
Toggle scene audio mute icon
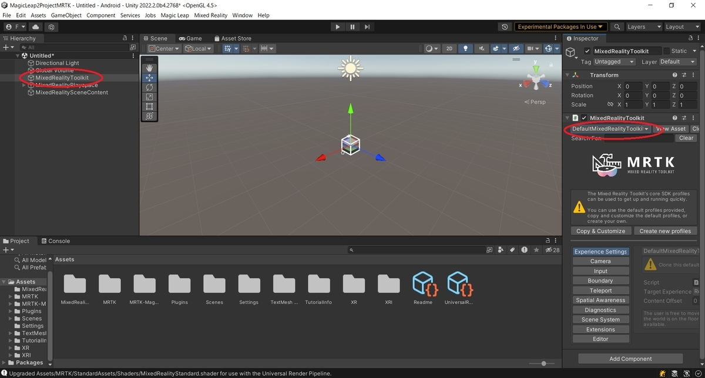481,49
